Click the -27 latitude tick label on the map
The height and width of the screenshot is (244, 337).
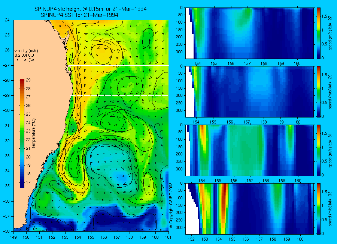point(6,65)
